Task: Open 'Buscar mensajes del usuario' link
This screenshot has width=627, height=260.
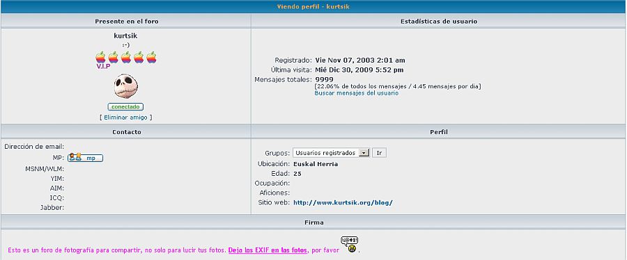Action: (x=356, y=93)
